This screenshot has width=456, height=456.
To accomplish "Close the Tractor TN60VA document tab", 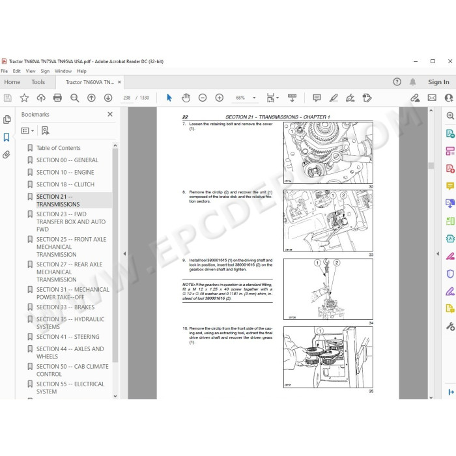I will pos(119,82).
